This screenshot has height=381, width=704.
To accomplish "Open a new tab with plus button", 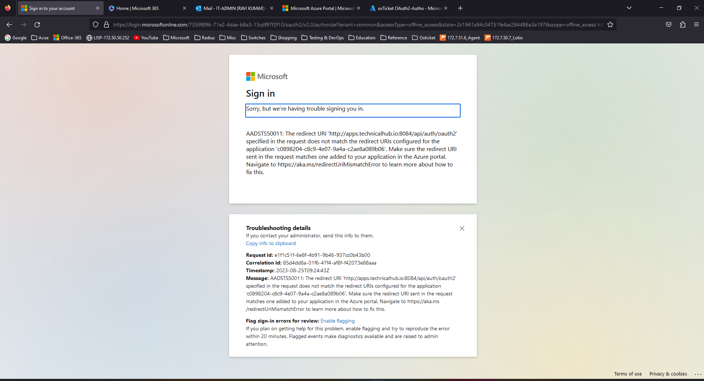I will coord(460,8).
